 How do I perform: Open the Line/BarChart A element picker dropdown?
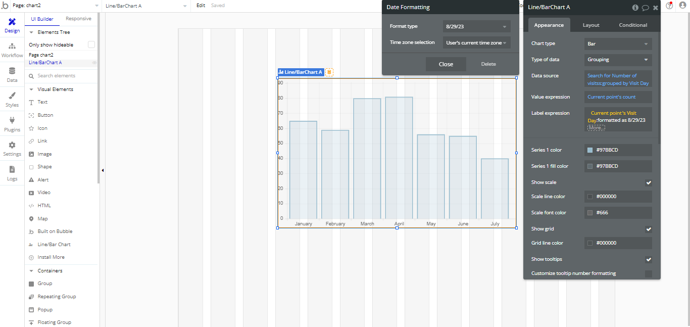[146, 6]
